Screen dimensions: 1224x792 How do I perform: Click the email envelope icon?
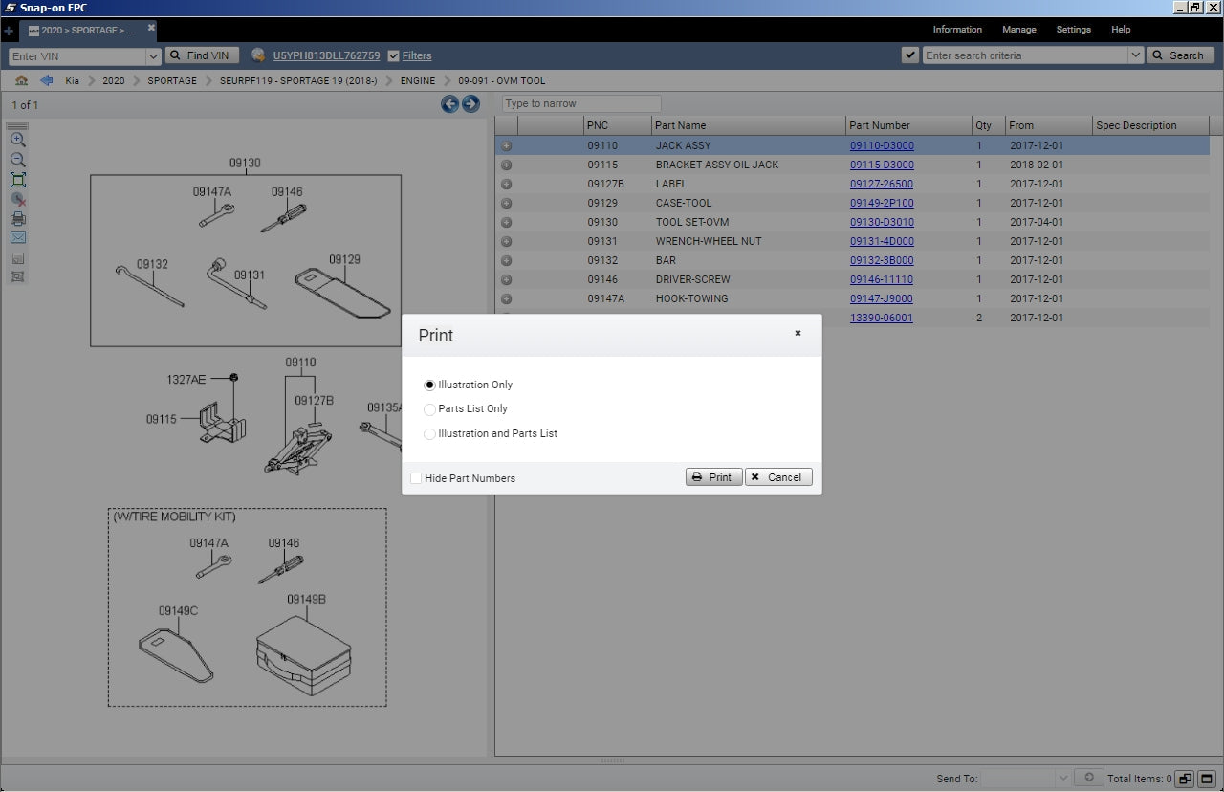[17, 238]
